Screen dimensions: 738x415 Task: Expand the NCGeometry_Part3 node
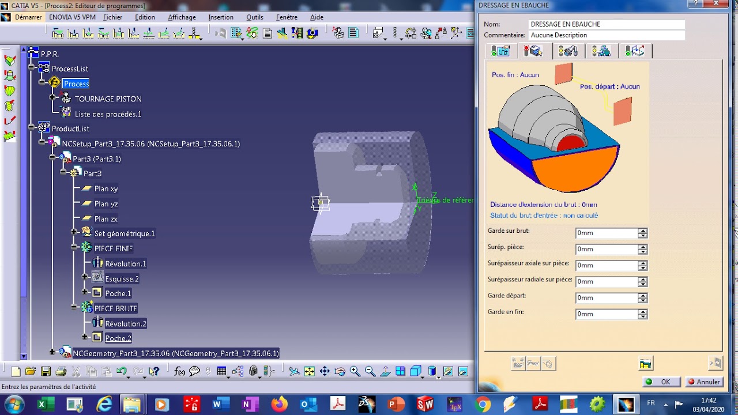point(53,352)
